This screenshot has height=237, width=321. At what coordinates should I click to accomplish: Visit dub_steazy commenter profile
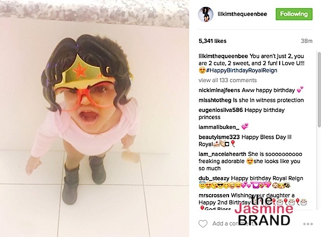(214, 178)
